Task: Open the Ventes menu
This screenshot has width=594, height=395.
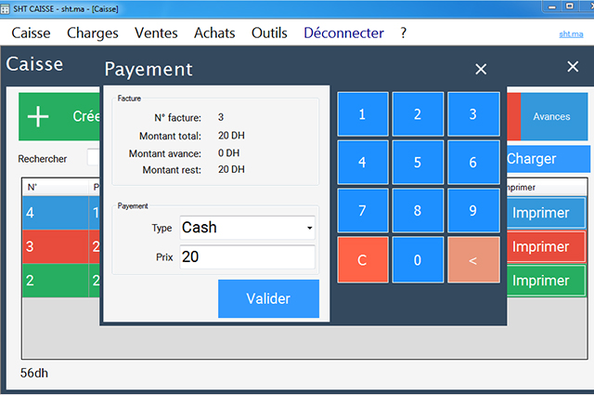Action: (156, 33)
